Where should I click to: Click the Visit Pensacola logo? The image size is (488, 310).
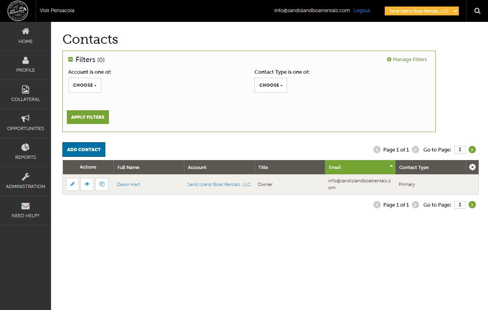(18, 11)
